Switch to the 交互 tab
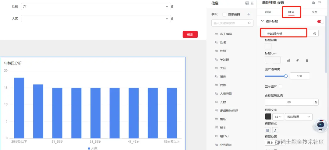Screen dimensions: 329x150 point(314,12)
